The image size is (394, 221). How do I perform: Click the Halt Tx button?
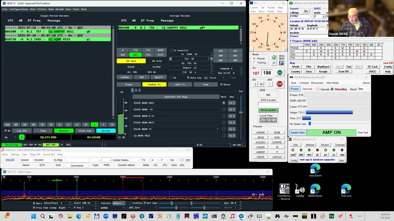(180, 84)
